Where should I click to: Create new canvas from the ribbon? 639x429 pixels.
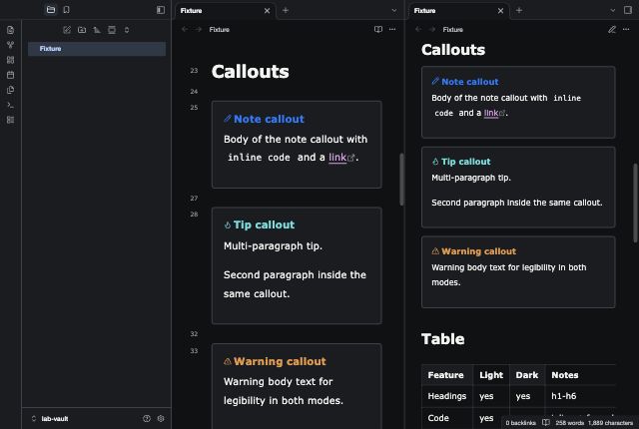11,60
